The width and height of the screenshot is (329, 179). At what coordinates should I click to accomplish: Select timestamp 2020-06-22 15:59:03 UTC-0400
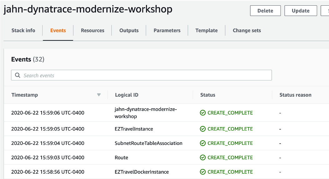click(x=48, y=157)
